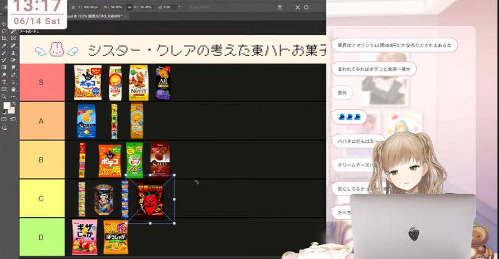Click the bottom-middle transform handle
Viewport: 499px width, 259px height.
(150, 223)
